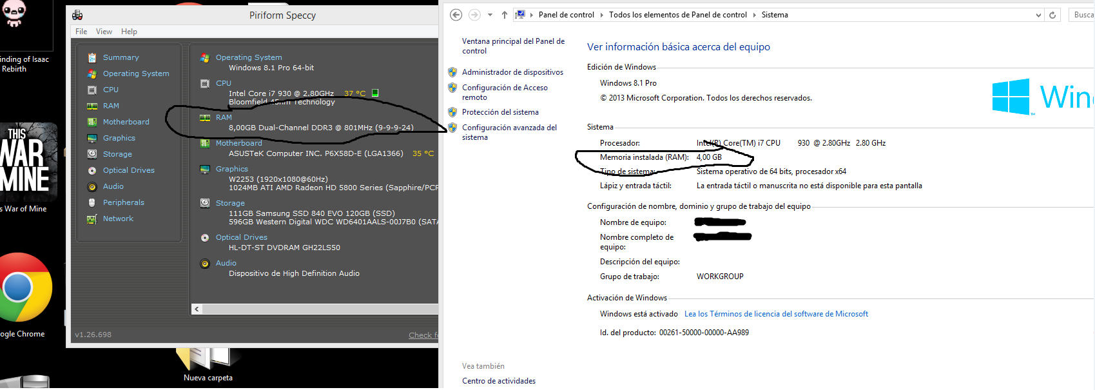Open Centro de actividades link

[x=499, y=381]
